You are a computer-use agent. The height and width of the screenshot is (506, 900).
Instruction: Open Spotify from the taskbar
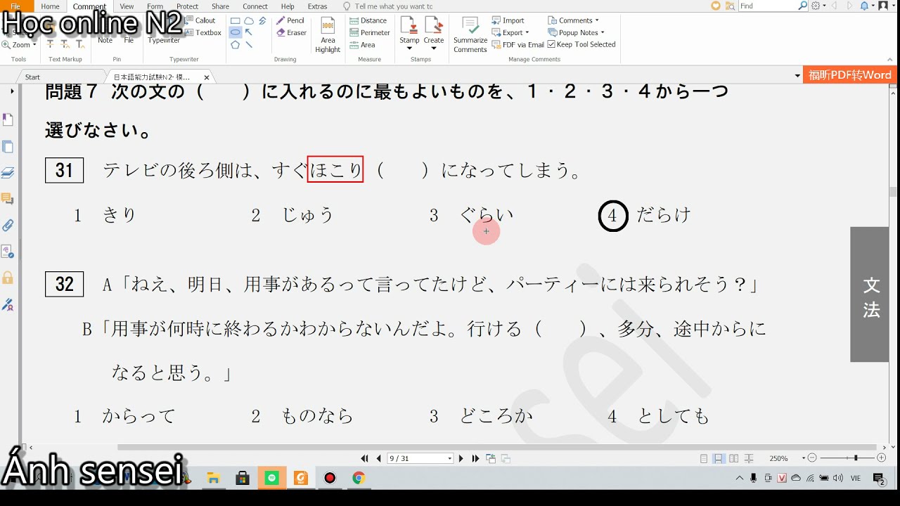pyautogui.click(x=272, y=479)
